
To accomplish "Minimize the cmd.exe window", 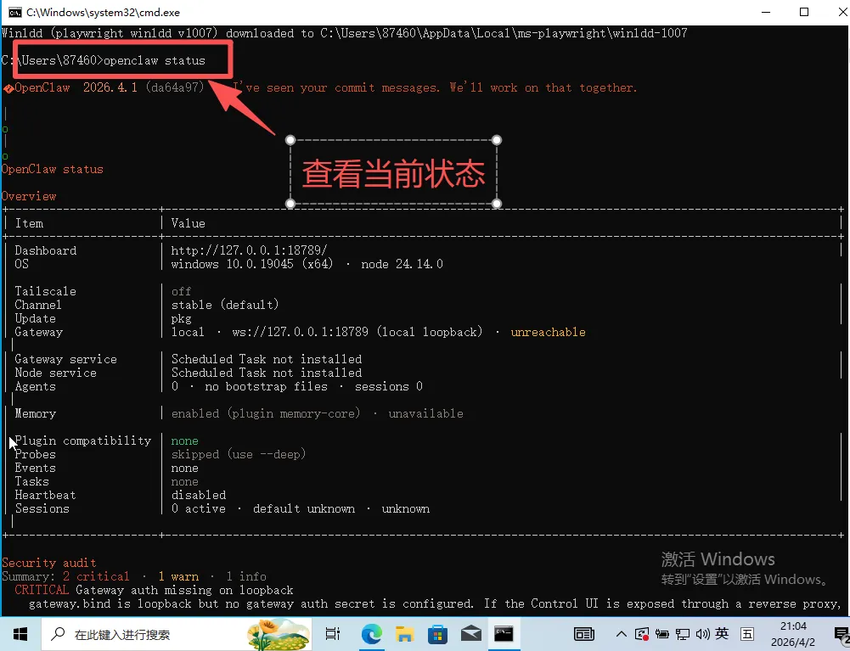I will pyautogui.click(x=766, y=12).
